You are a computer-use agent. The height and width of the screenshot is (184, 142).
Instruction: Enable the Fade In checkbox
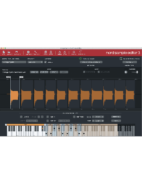(47, 117)
